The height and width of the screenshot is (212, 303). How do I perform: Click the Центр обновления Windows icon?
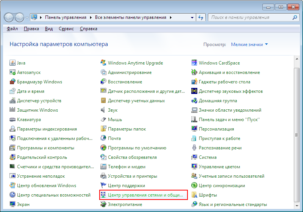[x=12, y=186]
